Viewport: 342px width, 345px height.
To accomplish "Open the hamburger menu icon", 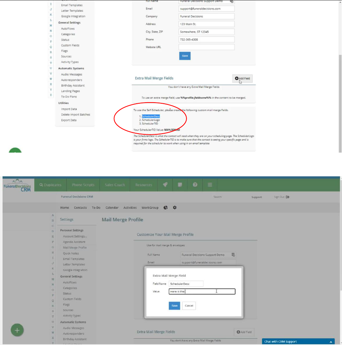I will pos(210,185).
